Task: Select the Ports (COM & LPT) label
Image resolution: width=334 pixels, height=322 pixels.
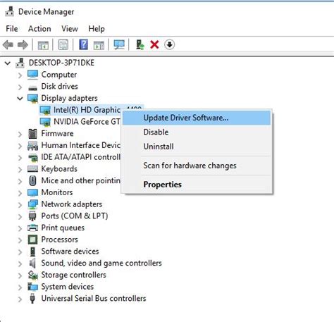Action: tap(75, 216)
